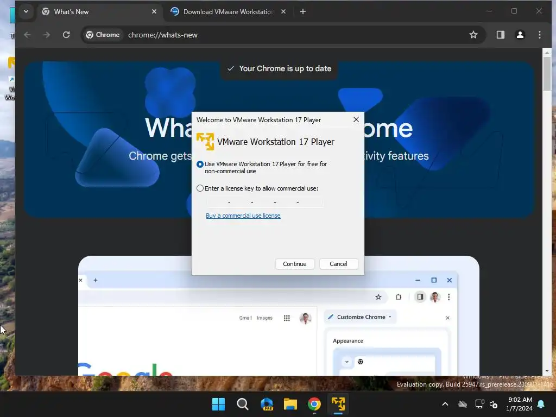
Task: Close the What's New tab
Action: tap(154, 12)
